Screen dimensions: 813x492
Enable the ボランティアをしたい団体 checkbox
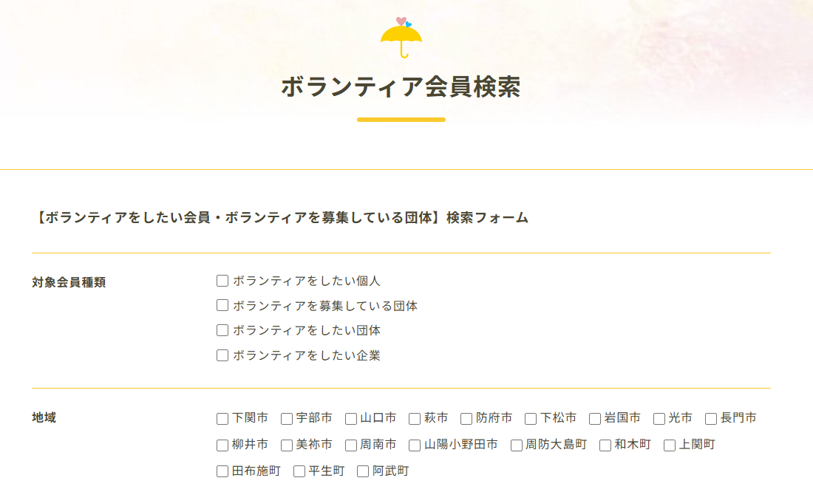(x=221, y=330)
